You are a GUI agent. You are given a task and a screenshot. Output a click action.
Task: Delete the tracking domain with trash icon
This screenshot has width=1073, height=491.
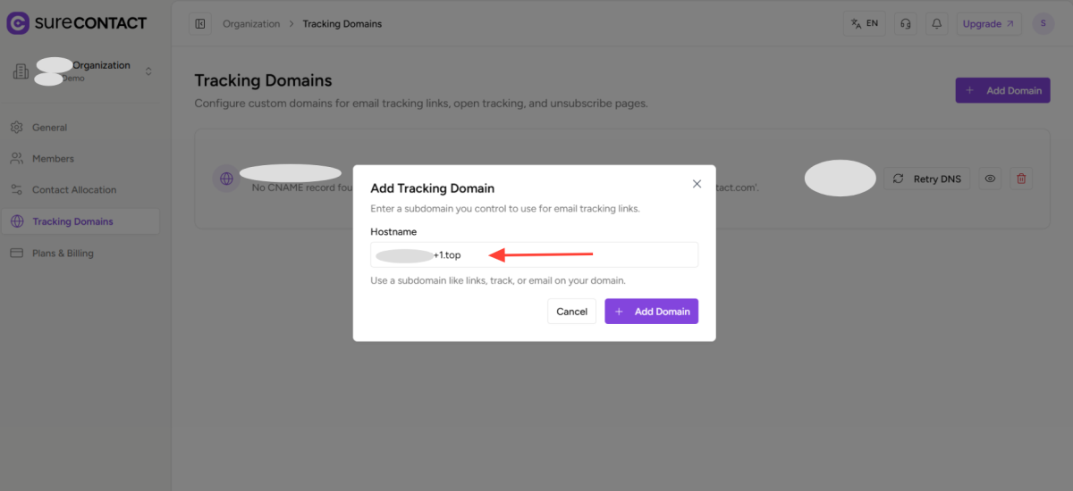(x=1021, y=179)
